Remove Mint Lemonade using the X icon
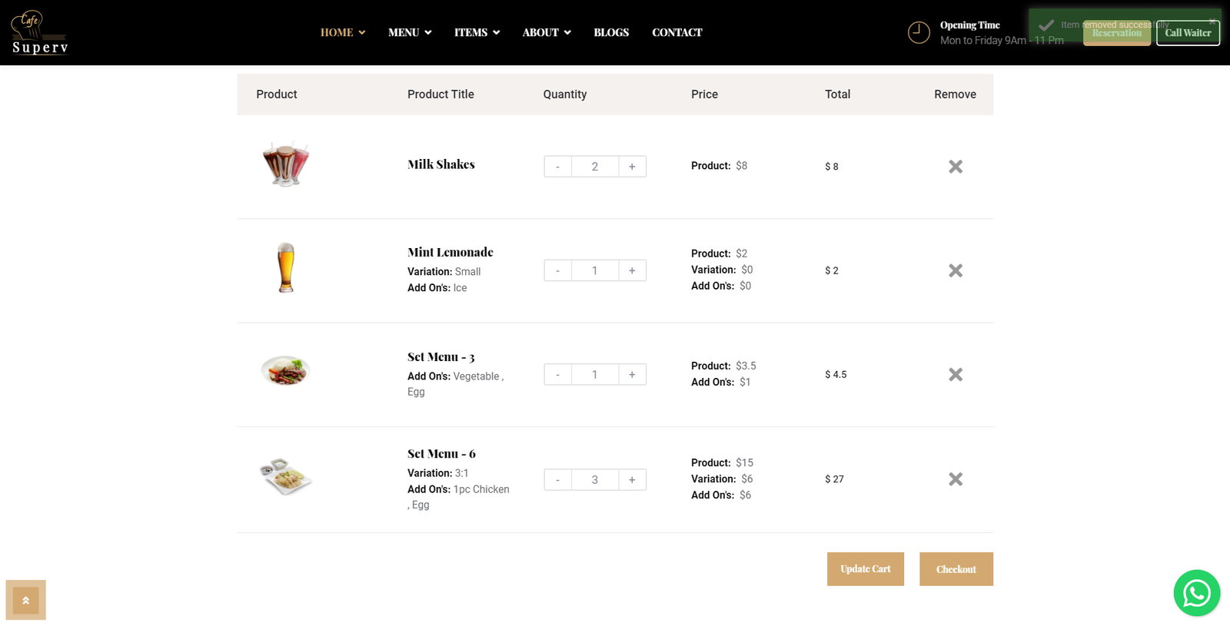The image size is (1230, 626). (955, 270)
